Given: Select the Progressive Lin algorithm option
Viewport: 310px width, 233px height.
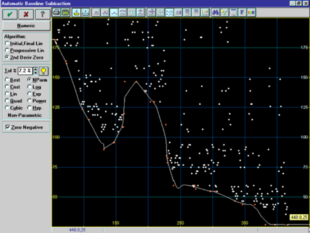Looking at the screenshot, I should pyautogui.click(x=25, y=50).
